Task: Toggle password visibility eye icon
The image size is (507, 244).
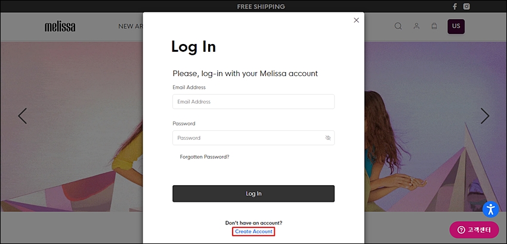Action: (328, 138)
